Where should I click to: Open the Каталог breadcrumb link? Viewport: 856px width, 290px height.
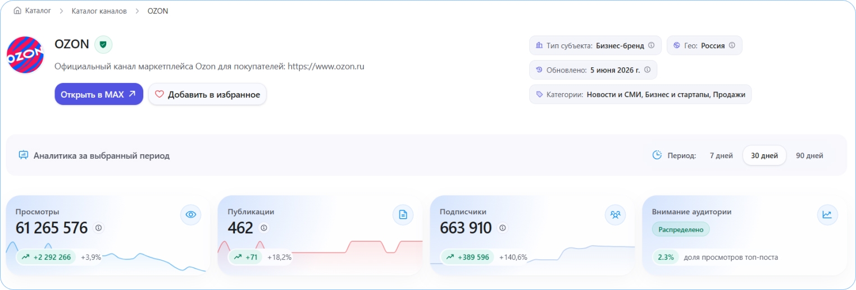[38, 11]
